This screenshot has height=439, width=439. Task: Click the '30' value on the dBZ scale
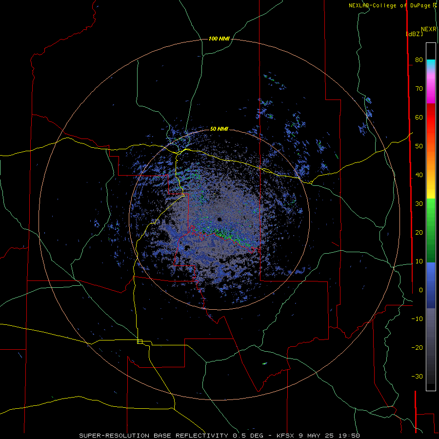(419, 204)
